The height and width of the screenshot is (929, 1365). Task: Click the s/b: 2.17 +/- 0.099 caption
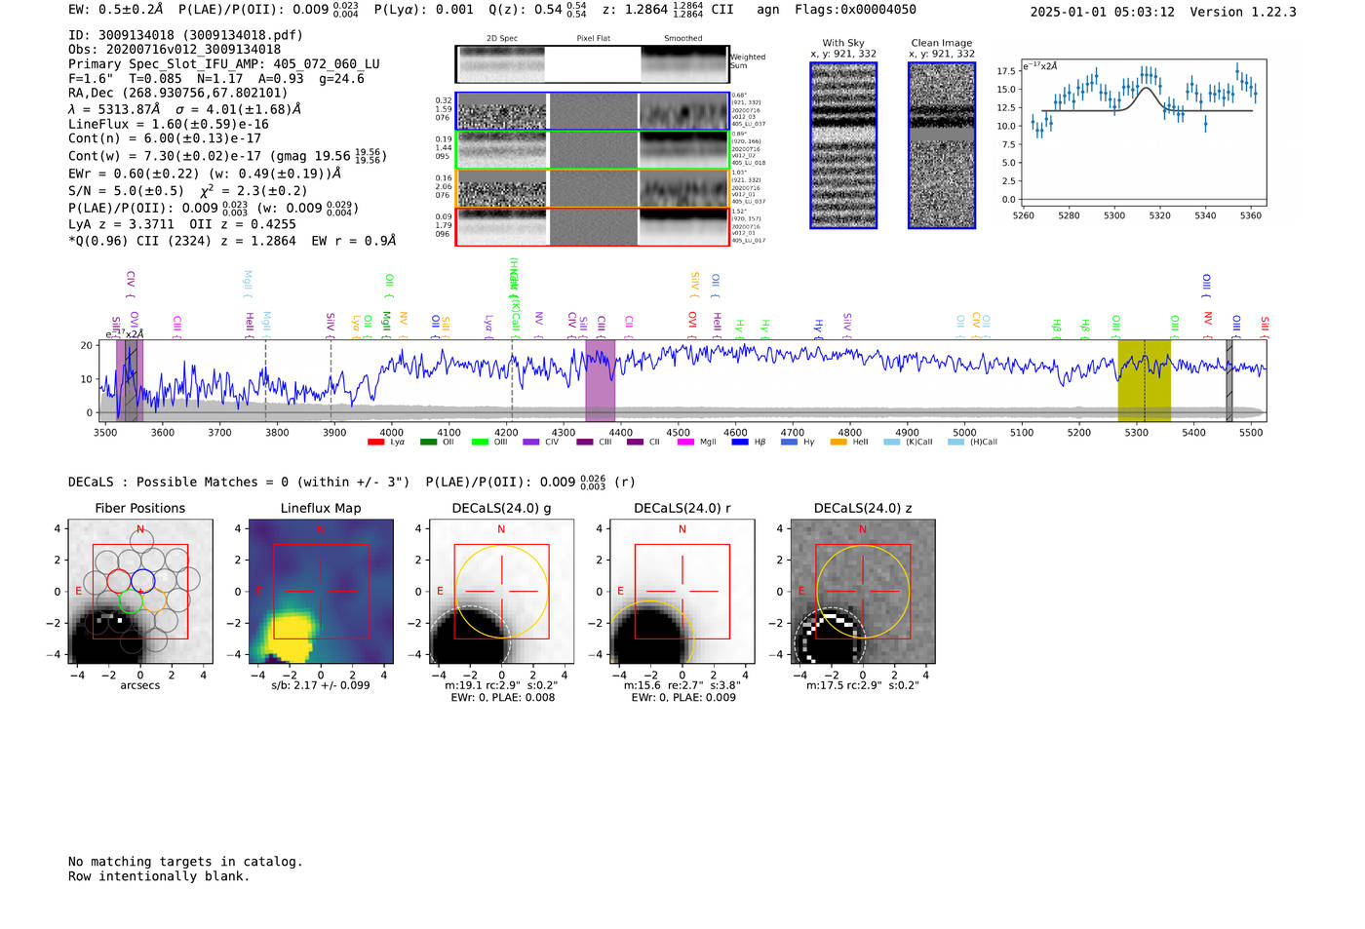[x=321, y=685]
